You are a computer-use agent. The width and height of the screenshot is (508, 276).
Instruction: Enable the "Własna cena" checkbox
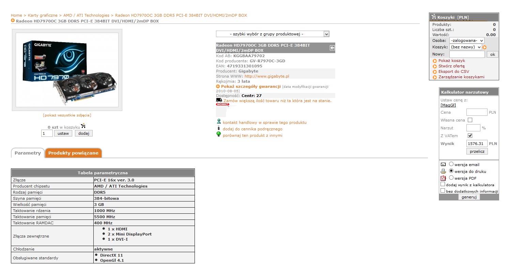click(470, 120)
